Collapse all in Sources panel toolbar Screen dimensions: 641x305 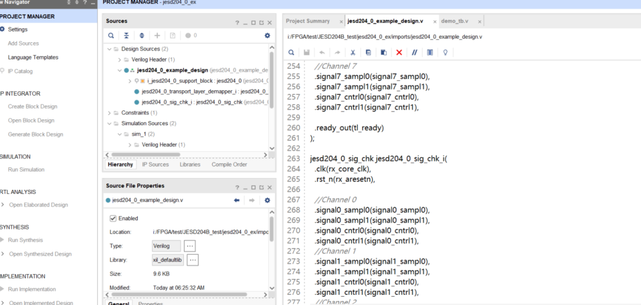coord(126,36)
